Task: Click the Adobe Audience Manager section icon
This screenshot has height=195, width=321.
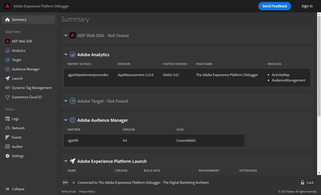Action: [72, 120]
